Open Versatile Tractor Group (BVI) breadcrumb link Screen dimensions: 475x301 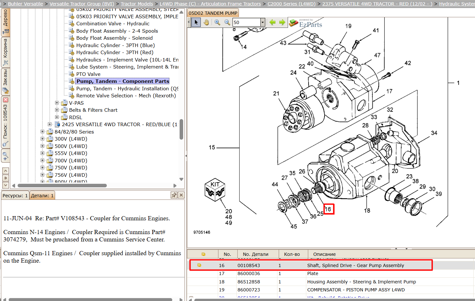click(x=82, y=4)
